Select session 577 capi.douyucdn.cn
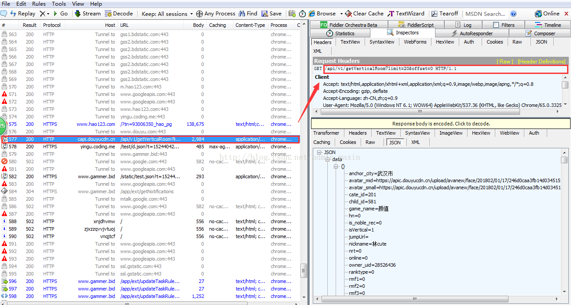The image size is (571, 305). pyautogui.click(x=150, y=139)
